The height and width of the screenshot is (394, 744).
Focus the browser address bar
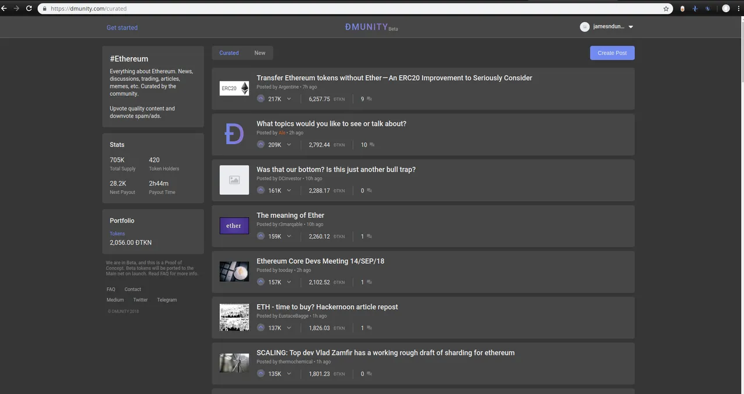coord(355,9)
